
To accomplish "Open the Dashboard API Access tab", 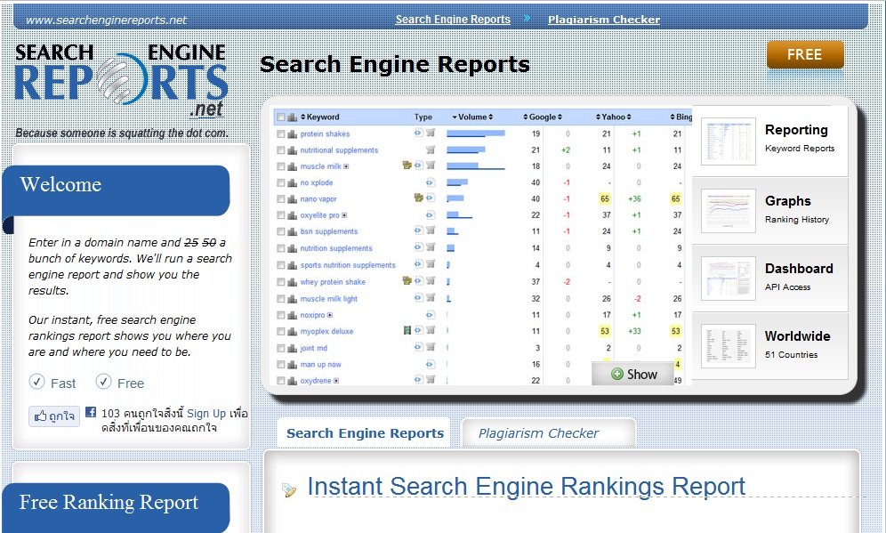I will 769,279.
